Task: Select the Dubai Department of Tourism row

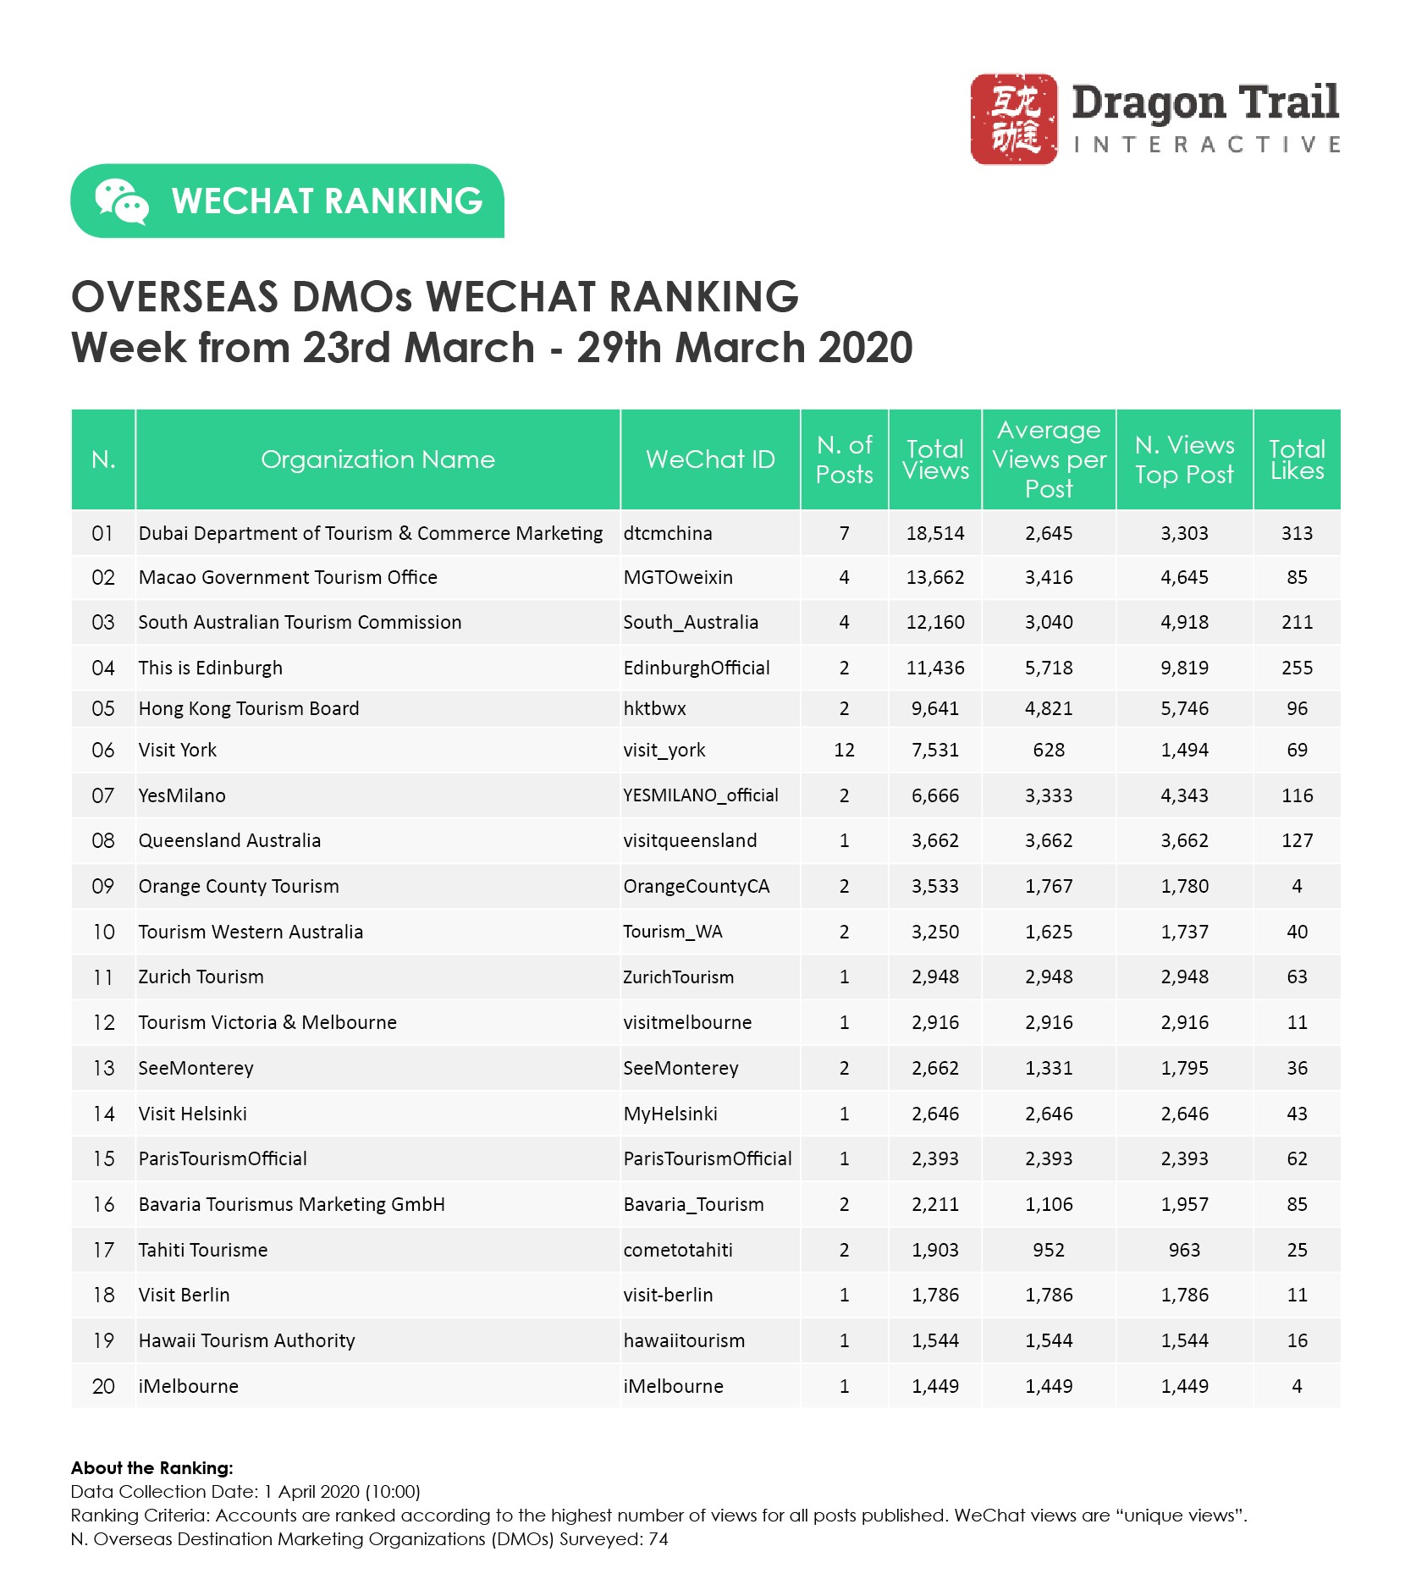Action: (x=371, y=533)
